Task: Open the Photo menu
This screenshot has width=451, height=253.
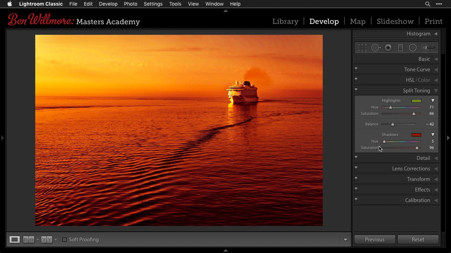Action: (x=131, y=4)
